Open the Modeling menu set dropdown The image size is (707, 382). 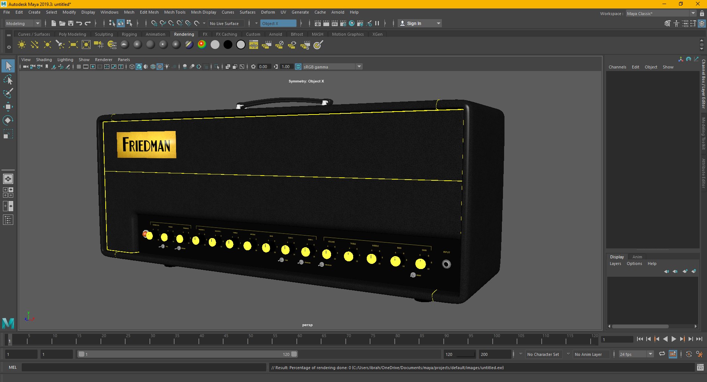pos(23,23)
